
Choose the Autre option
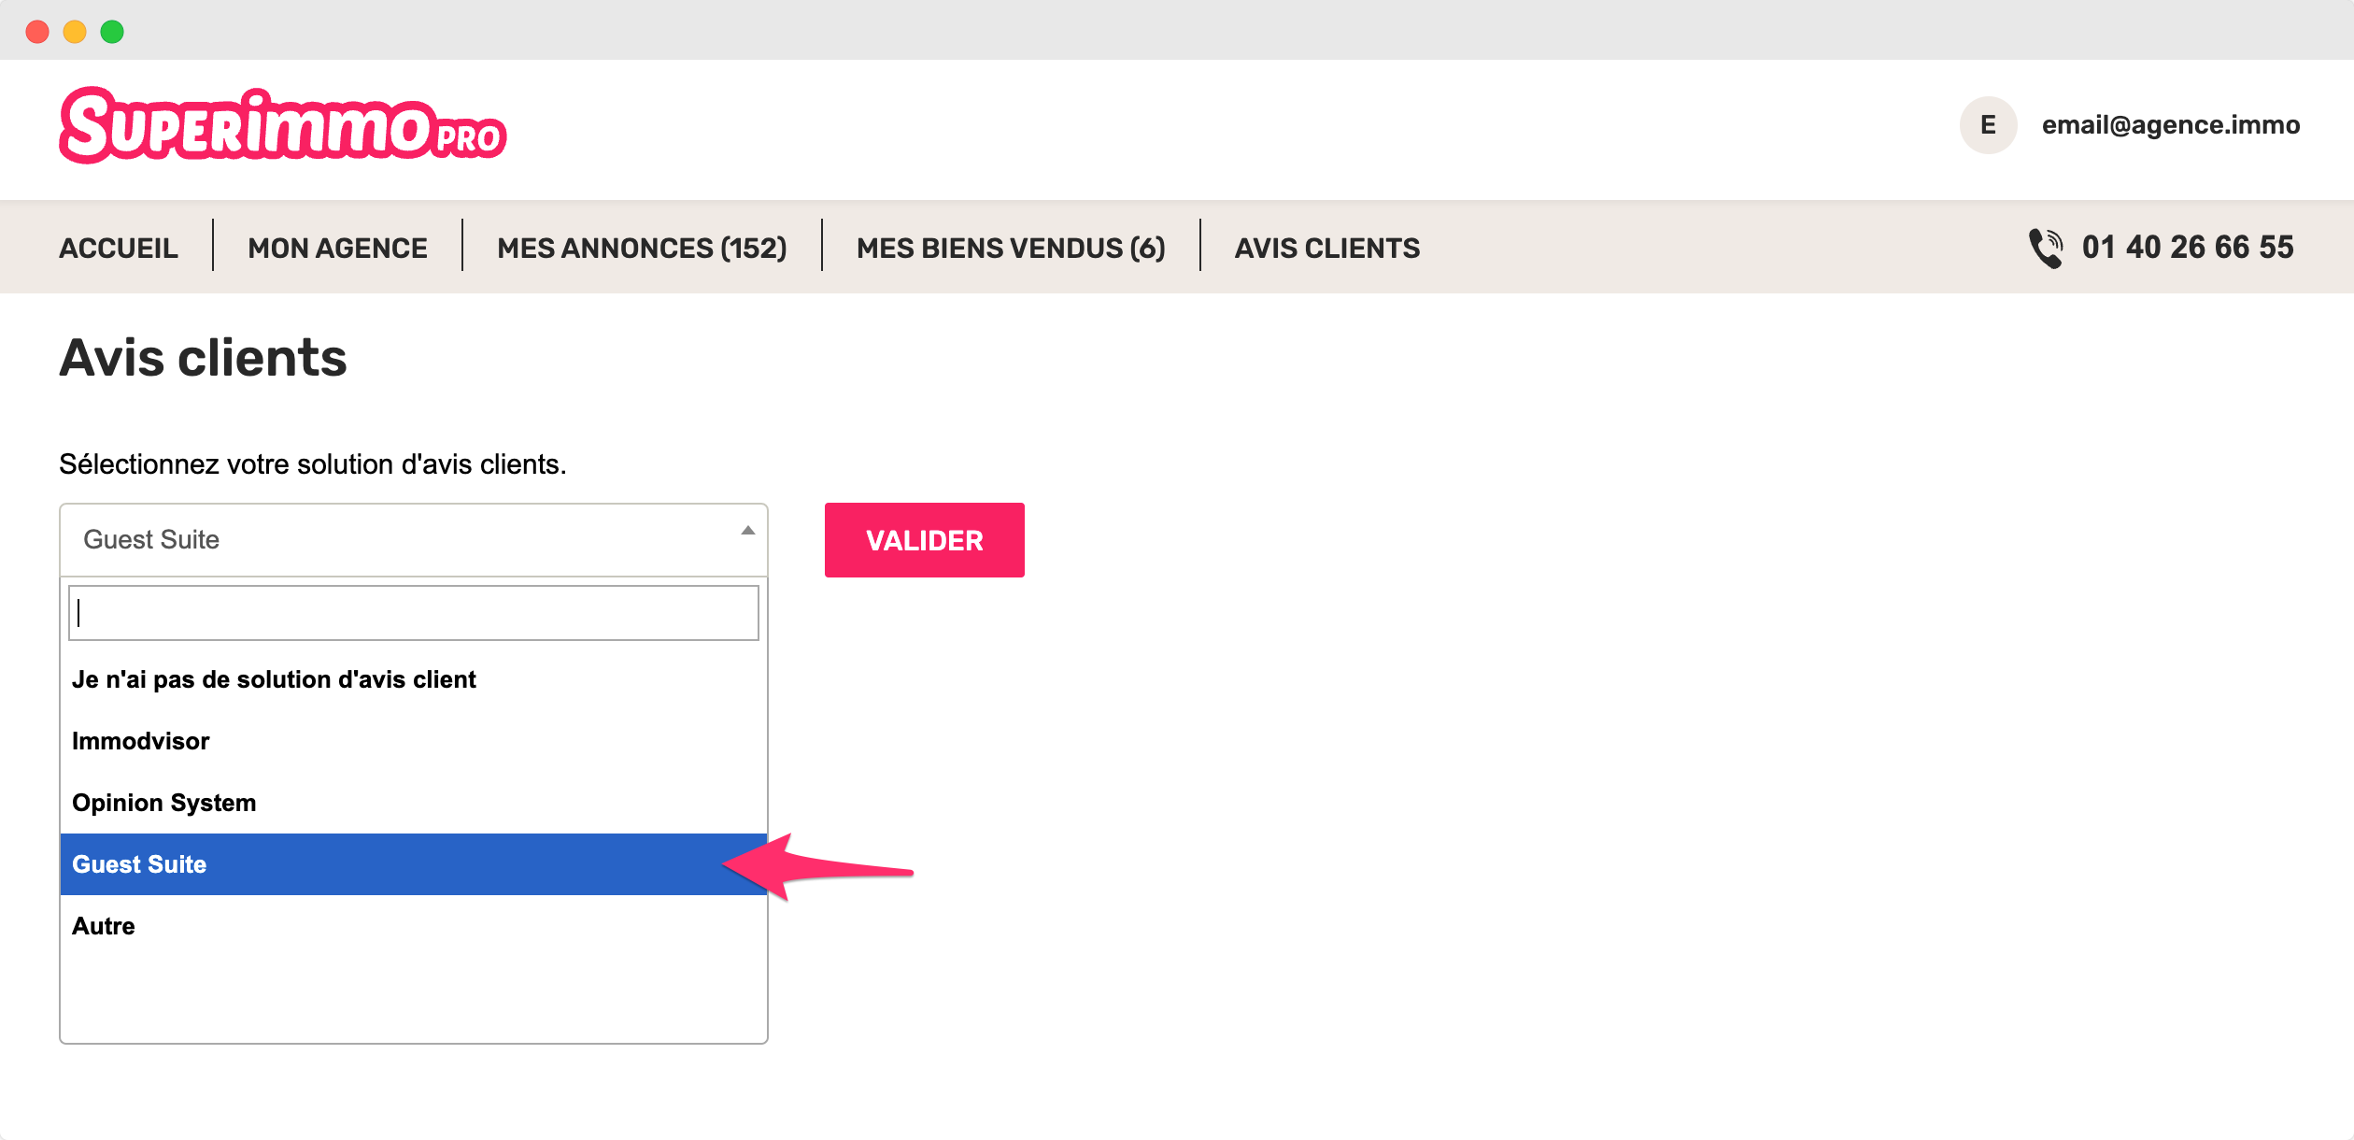(x=414, y=926)
